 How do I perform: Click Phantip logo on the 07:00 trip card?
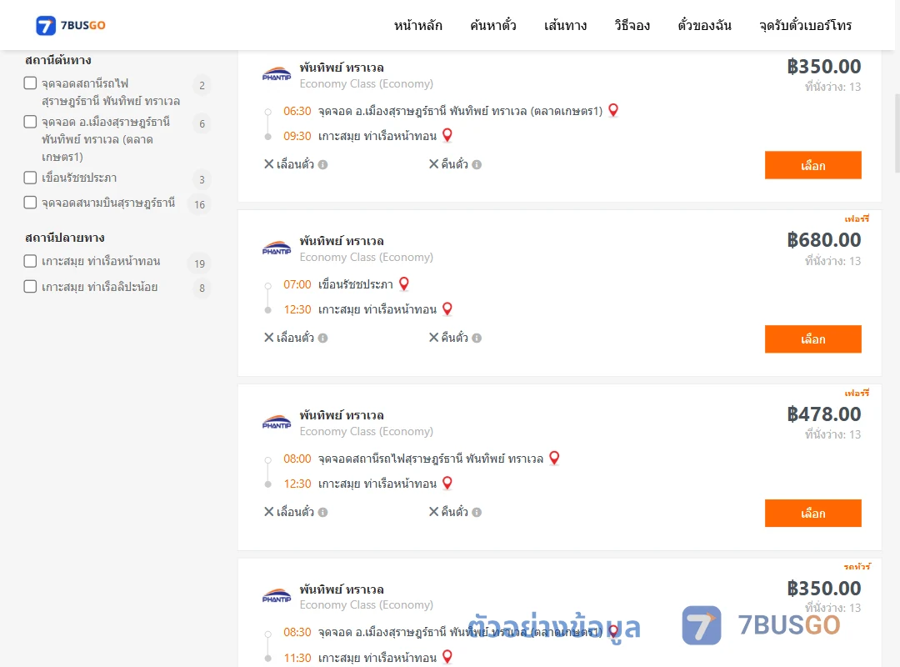click(277, 248)
